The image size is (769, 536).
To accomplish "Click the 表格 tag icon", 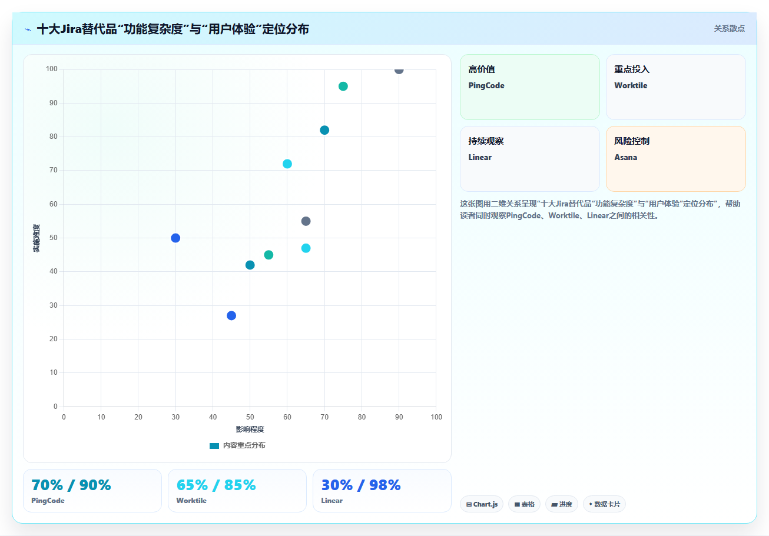I will point(517,504).
